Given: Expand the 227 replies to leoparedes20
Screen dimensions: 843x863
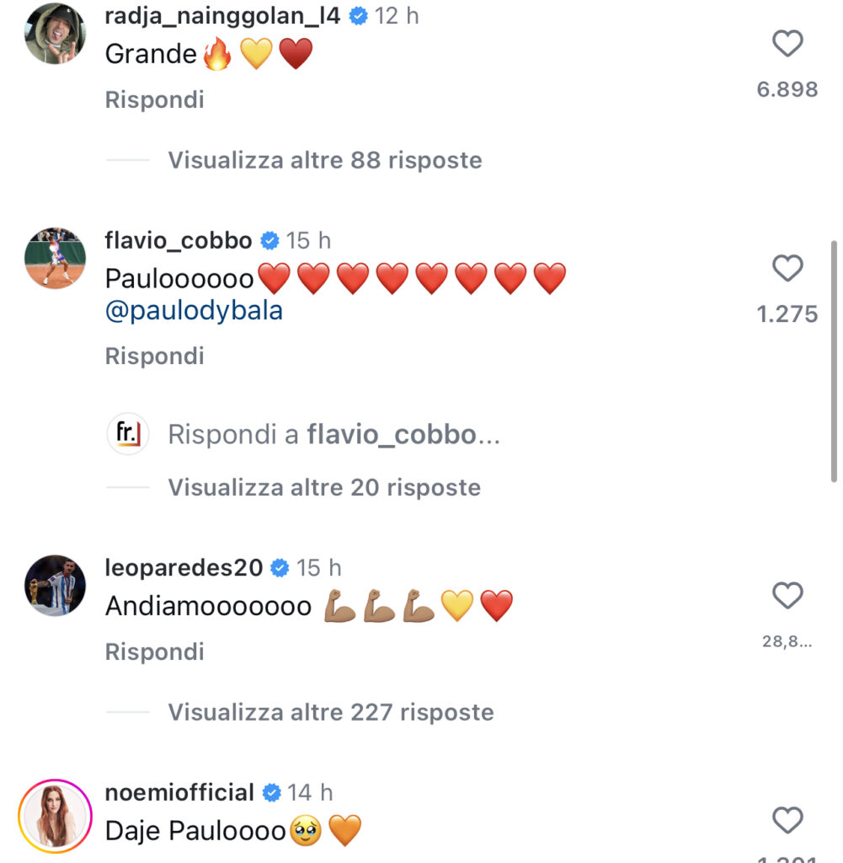Looking at the screenshot, I should (x=331, y=712).
